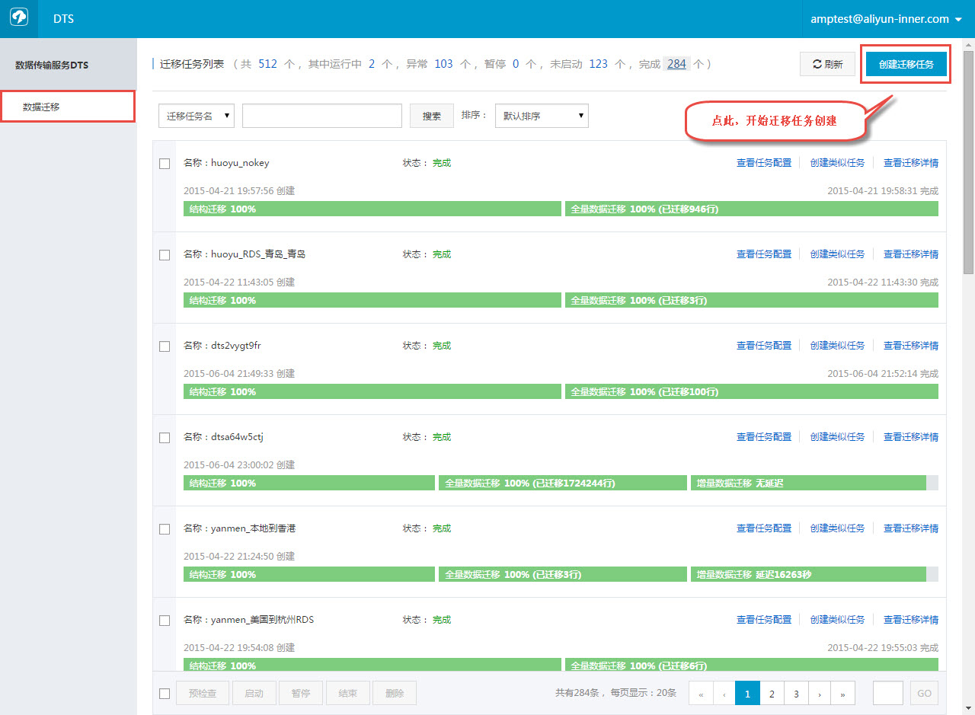Image resolution: width=975 pixels, height=715 pixels.
Task: Filter by not-started count 123
Action: 598,64
